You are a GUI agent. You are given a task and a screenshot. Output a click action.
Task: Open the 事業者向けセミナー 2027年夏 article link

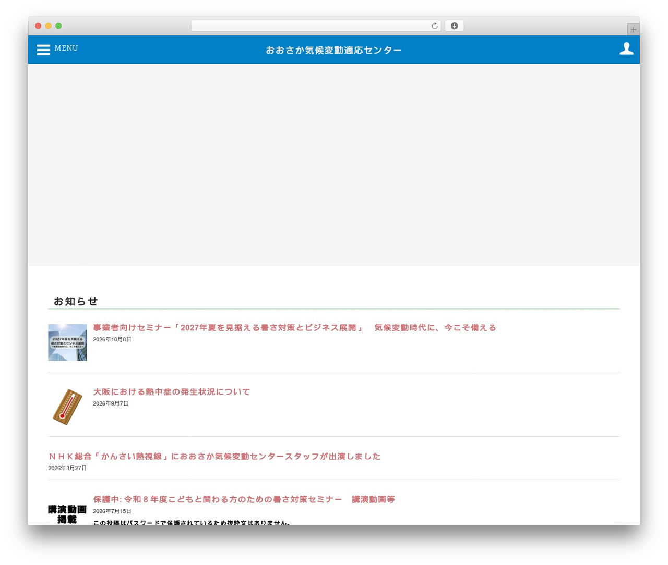[x=294, y=328]
